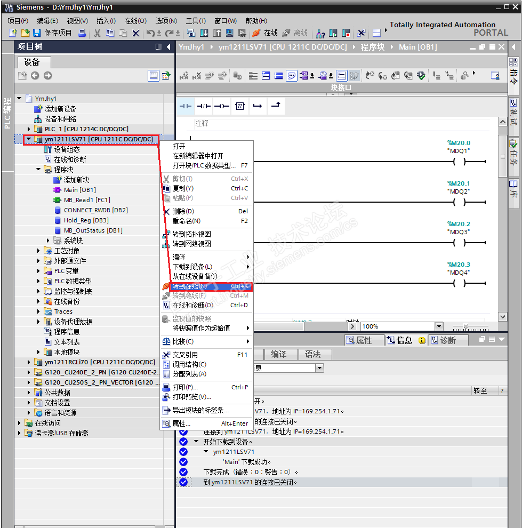
Task: Click the open branch icon
Action: pyautogui.click(x=258, y=106)
